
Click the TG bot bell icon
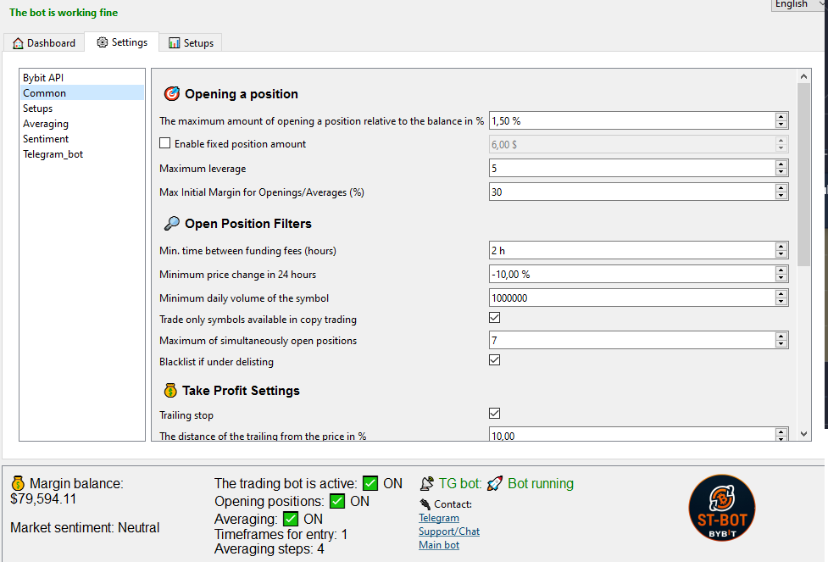pos(426,483)
